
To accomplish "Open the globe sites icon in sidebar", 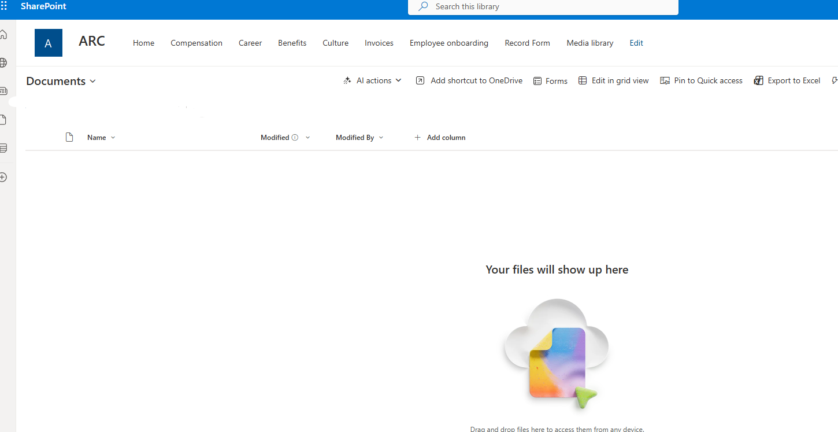I will [x=3, y=62].
